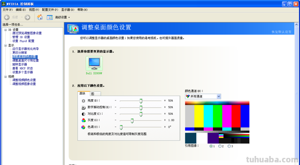Viewport: 300px width, 165px height.
Task: Open 设置多个显示器 in the tree
Action: point(23,72)
